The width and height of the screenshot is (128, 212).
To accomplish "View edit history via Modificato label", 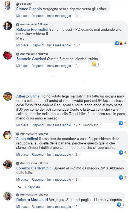I will tap(91, 125).
